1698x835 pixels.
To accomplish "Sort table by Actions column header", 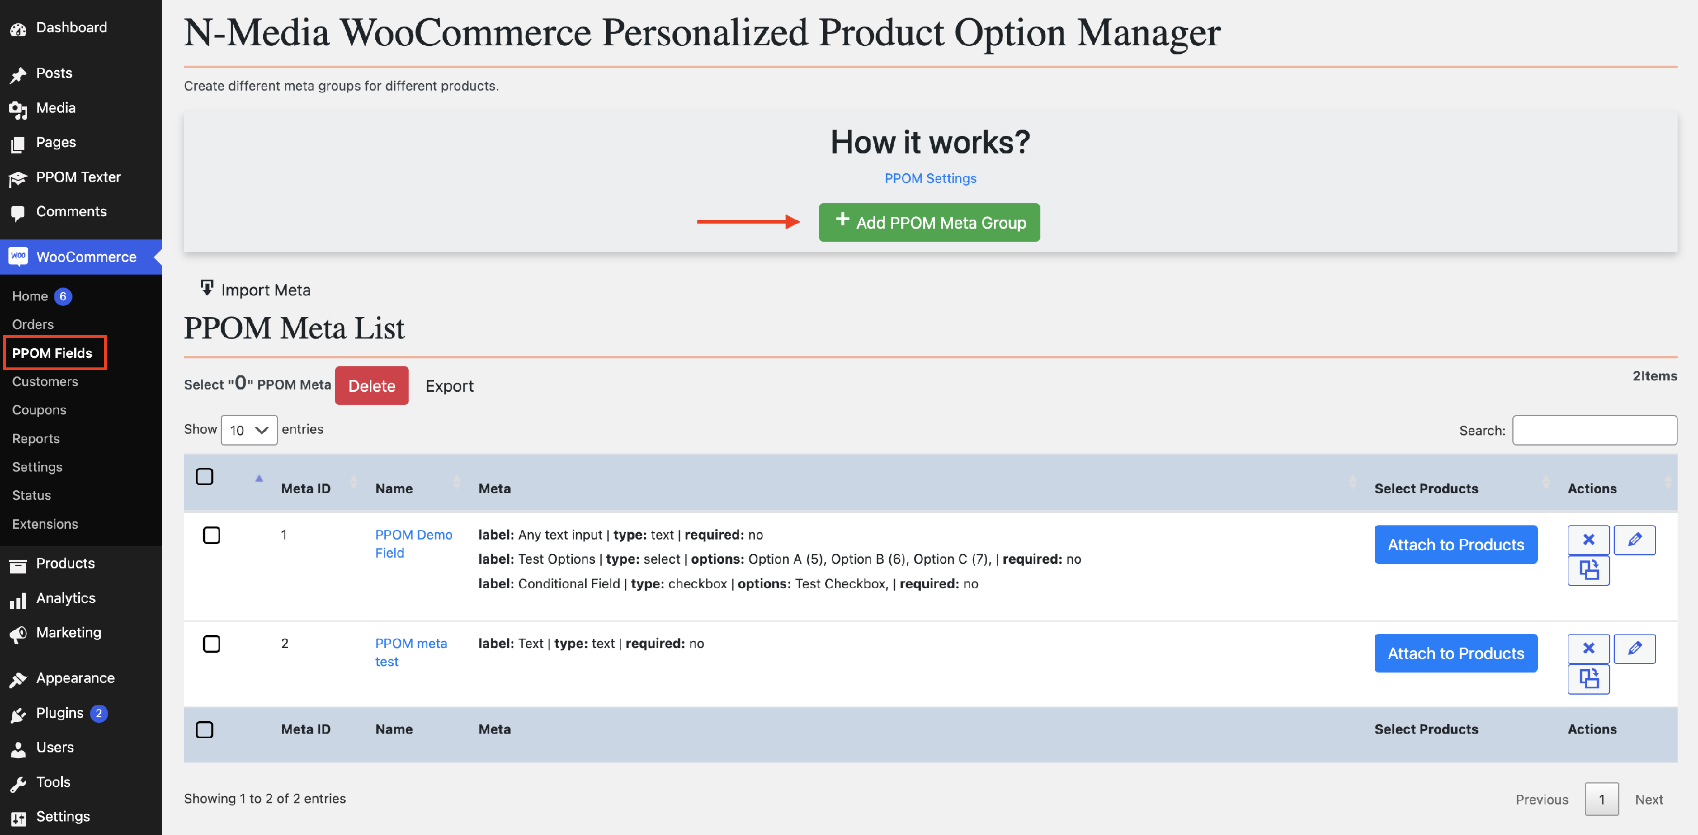I will [1592, 489].
